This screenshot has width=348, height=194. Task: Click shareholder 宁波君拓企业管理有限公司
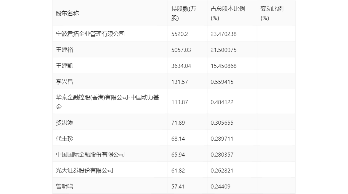point(90,34)
